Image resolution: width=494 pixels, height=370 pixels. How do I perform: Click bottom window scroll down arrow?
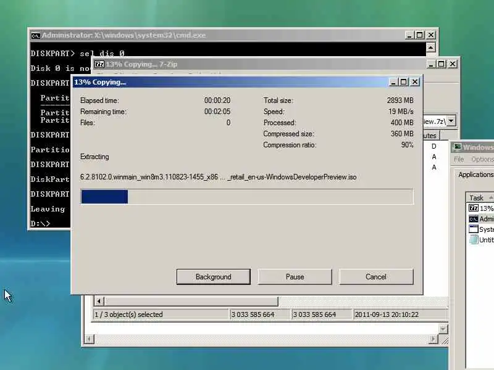(443, 329)
